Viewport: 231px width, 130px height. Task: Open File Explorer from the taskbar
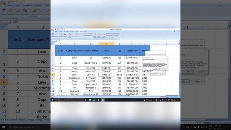pyautogui.click(x=90, y=100)
